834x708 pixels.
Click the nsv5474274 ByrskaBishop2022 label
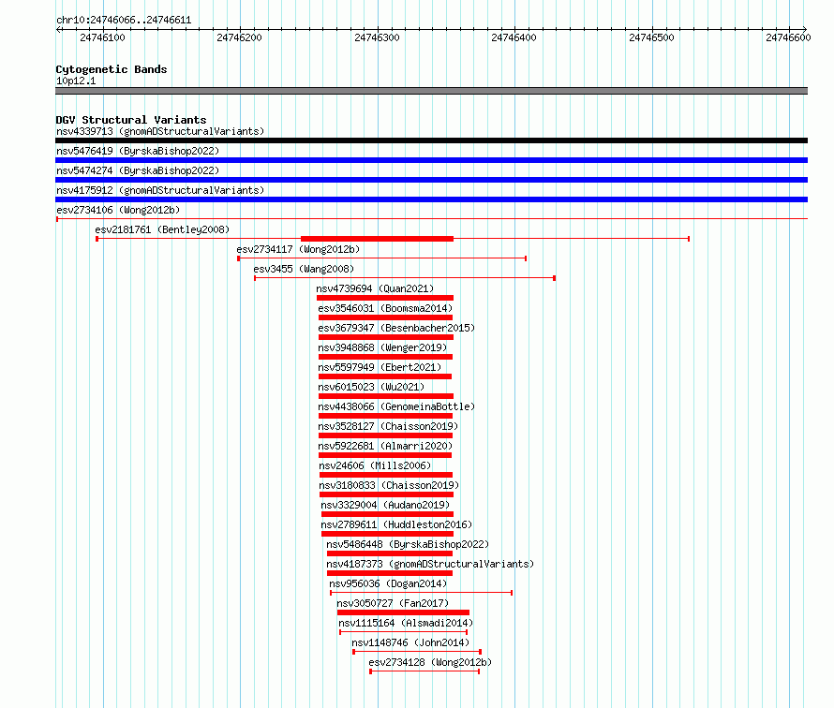138,170
